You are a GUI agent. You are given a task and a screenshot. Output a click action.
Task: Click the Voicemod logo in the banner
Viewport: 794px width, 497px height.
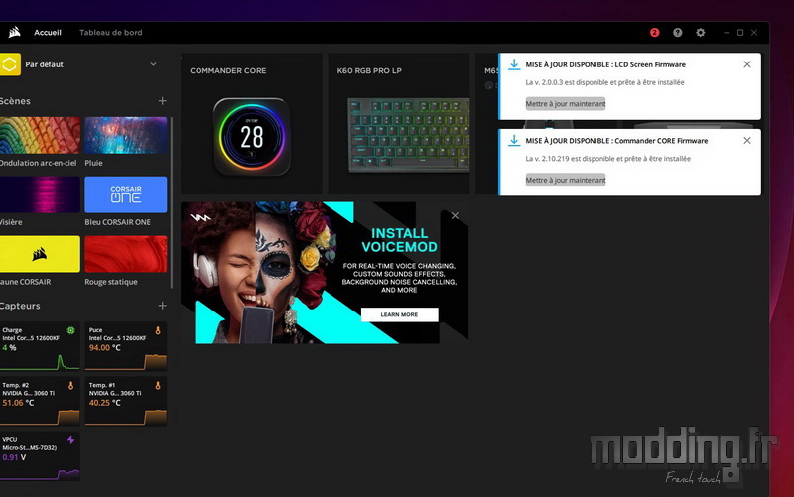tap(200, 217)
